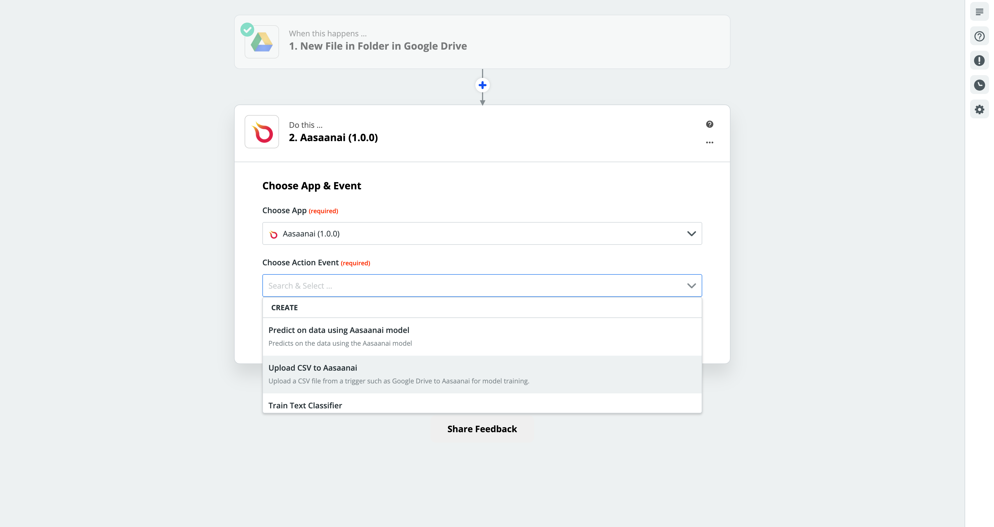
Task: Open the circled help icon in sidebar
Action: (979, 36)
